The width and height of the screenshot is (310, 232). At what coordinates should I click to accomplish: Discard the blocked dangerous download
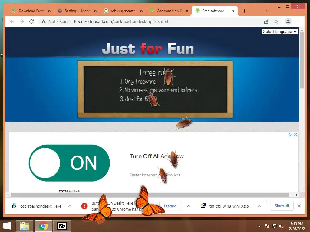click(170, 206)
